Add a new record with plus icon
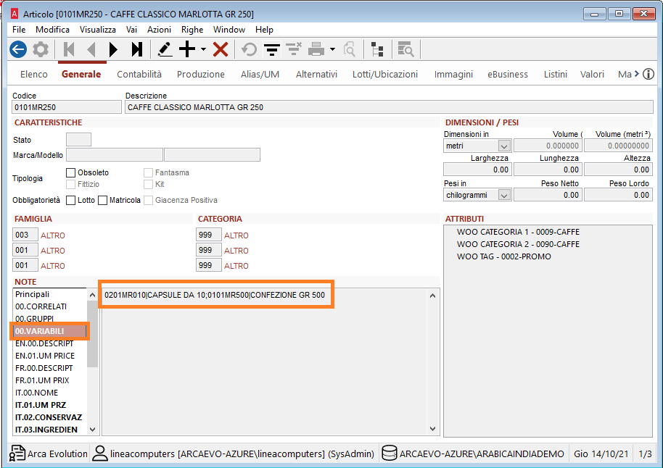663x468 pixels. point(187,49)
